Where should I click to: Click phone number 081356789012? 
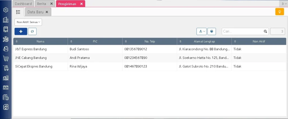[x=136, y=49]
